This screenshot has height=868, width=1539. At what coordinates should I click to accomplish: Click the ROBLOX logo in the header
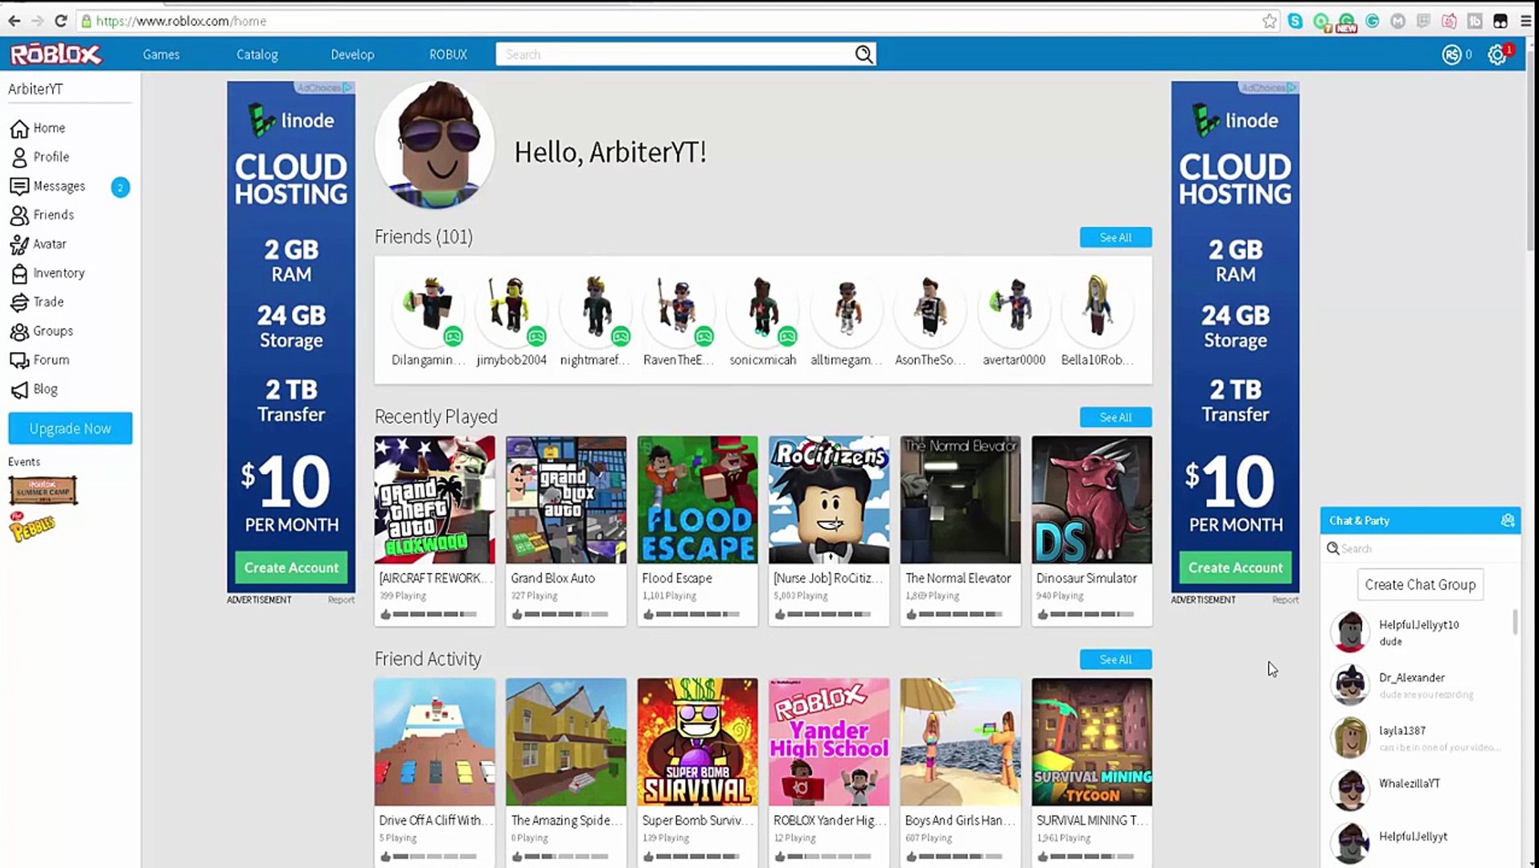tap(55, 54)
